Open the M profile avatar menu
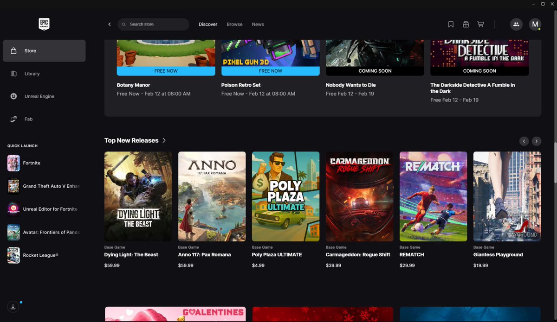Image resolution: width=557 pixels, height=322 pixels. [535, 25]
